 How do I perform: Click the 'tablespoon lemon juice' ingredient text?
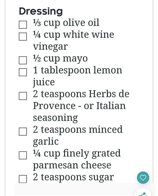click(78, 76)
